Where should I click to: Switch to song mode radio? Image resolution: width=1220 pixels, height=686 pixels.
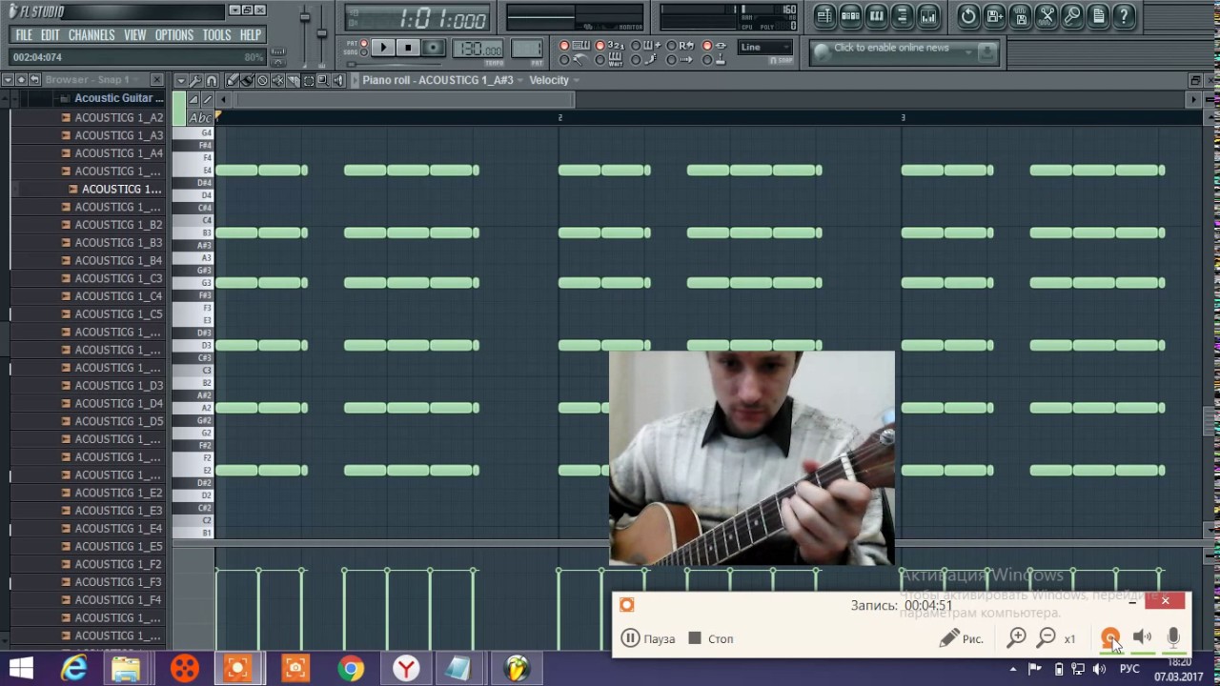(x=364, y=52)
